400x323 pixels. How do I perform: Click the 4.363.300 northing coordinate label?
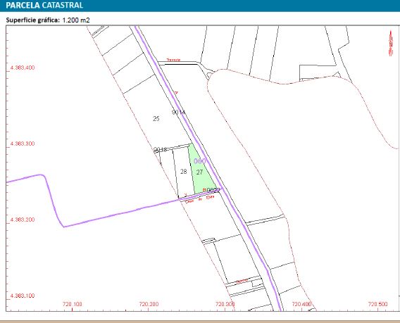[x=23, y=144]
